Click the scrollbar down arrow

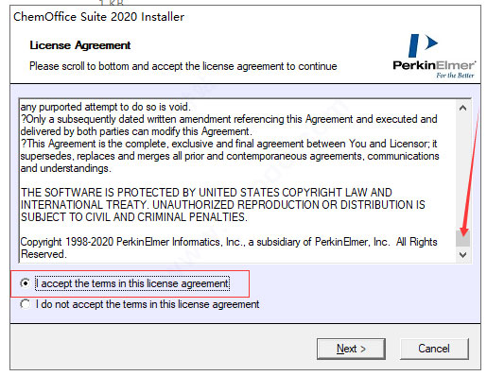tap(462, 255)
